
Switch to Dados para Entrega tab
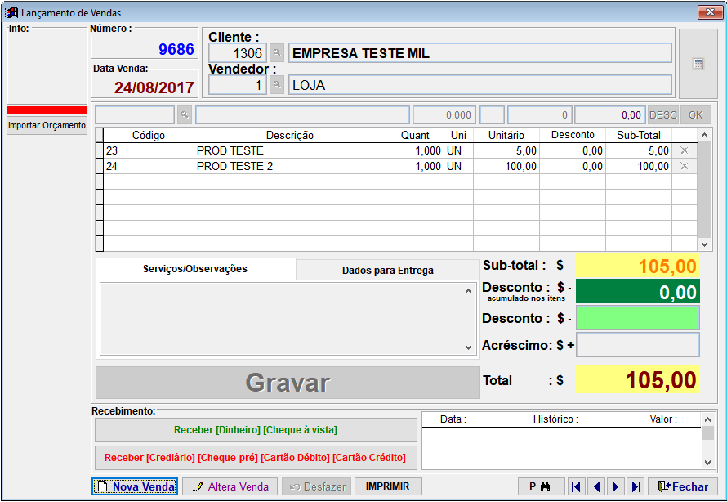[388, 270]
